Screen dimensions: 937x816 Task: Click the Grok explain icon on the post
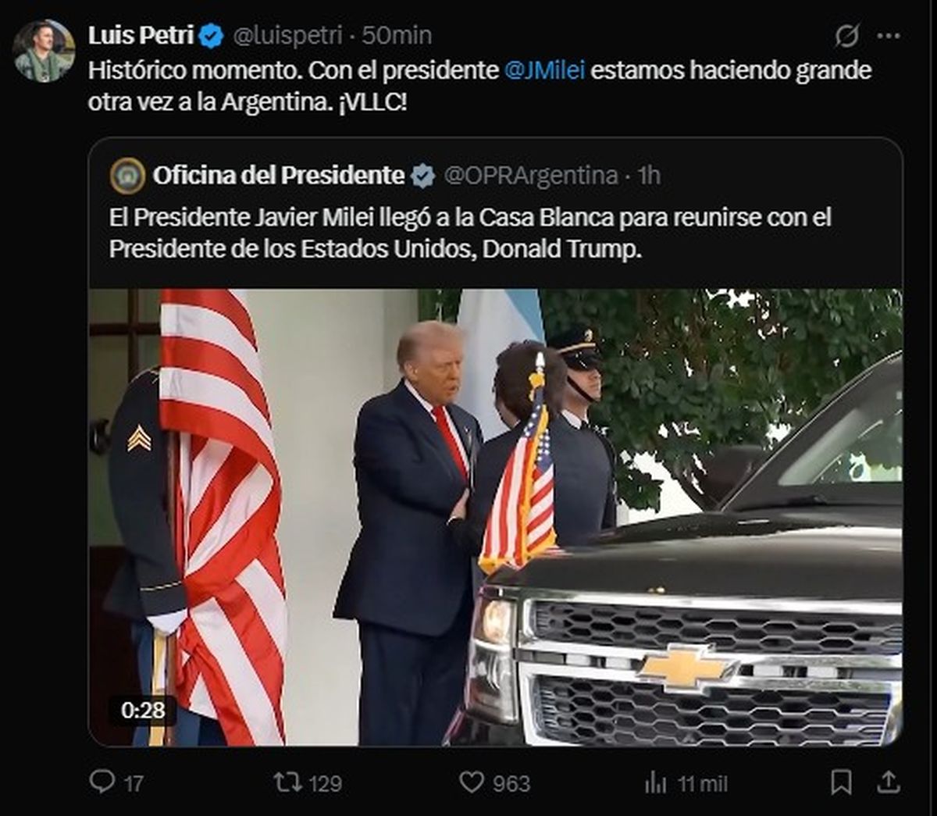click(847, 35)
